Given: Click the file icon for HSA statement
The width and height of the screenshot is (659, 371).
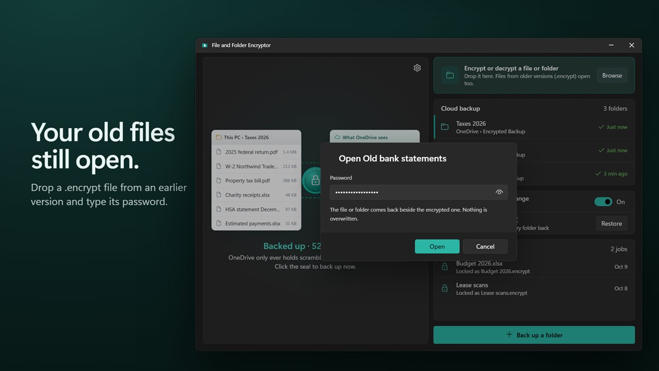Looking at the screenshot, I should 219,210.
